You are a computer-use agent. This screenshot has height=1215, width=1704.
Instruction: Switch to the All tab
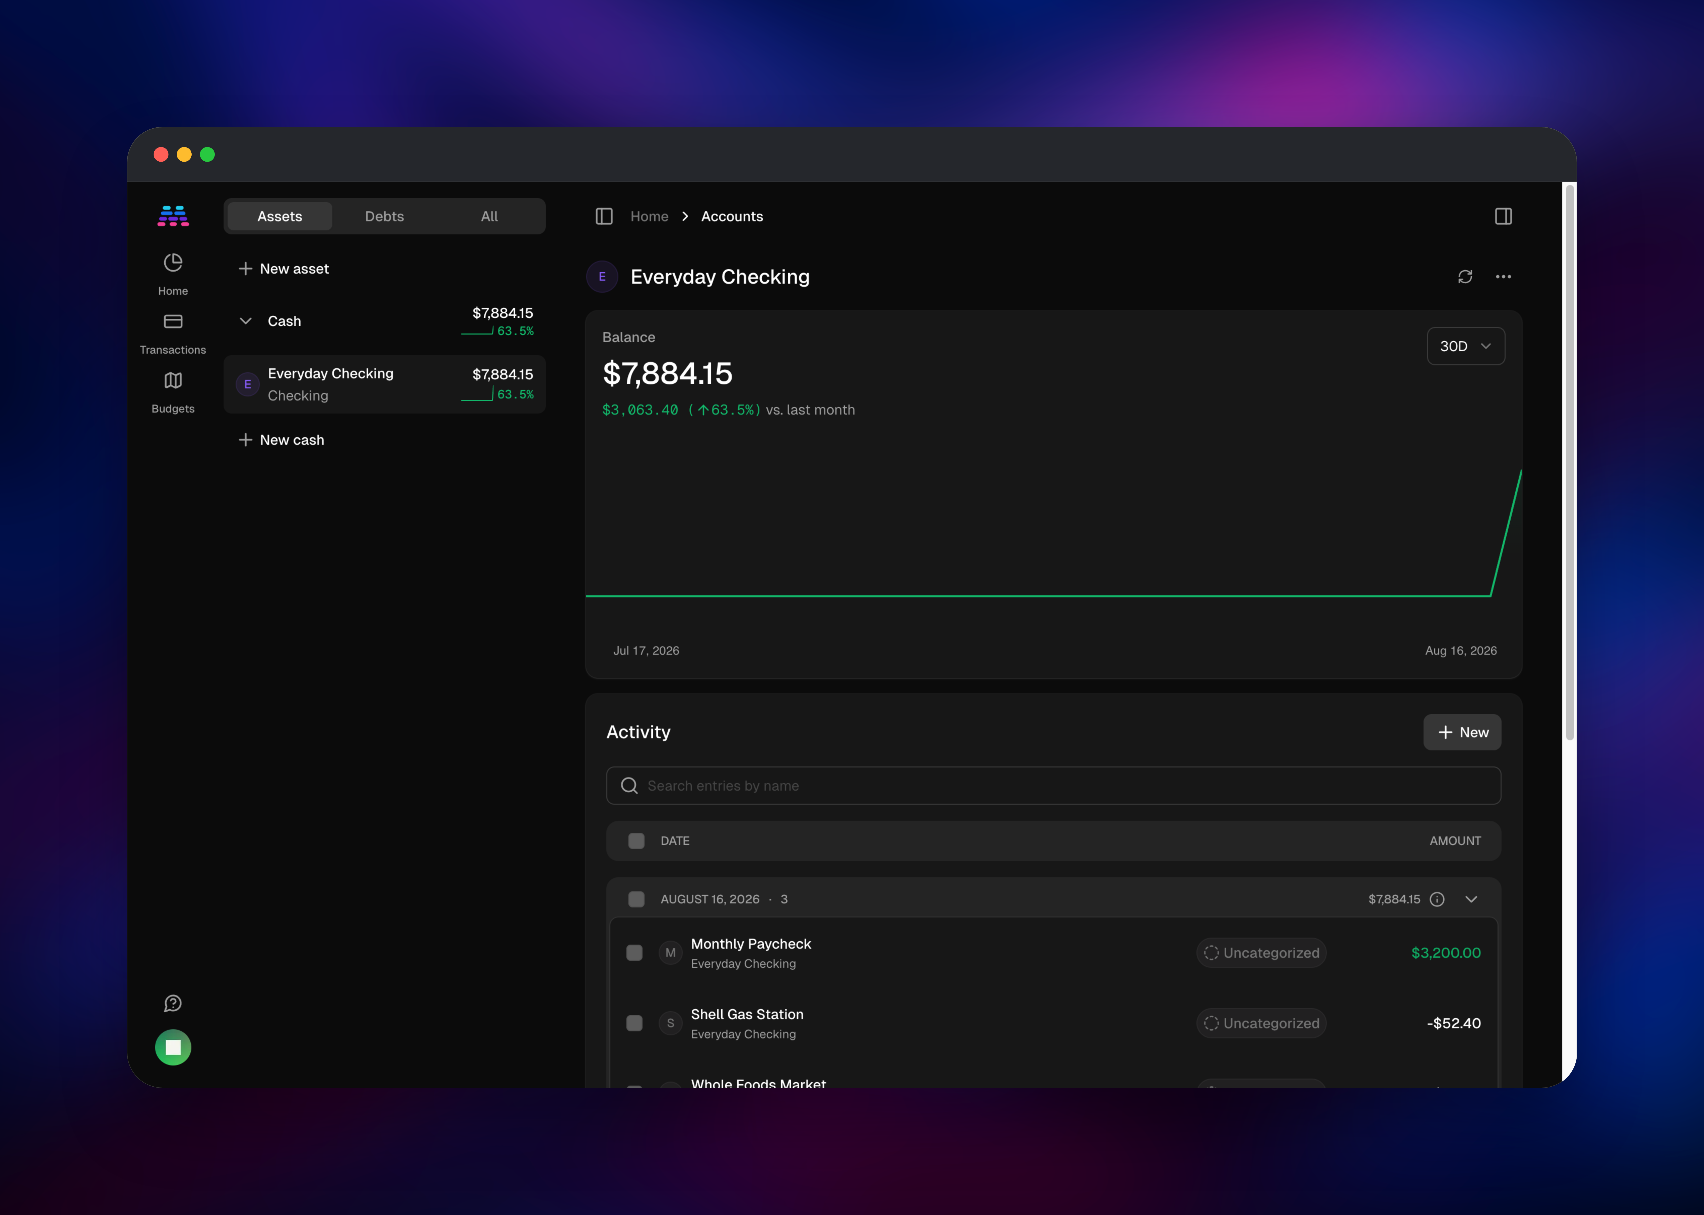(489, 216)
